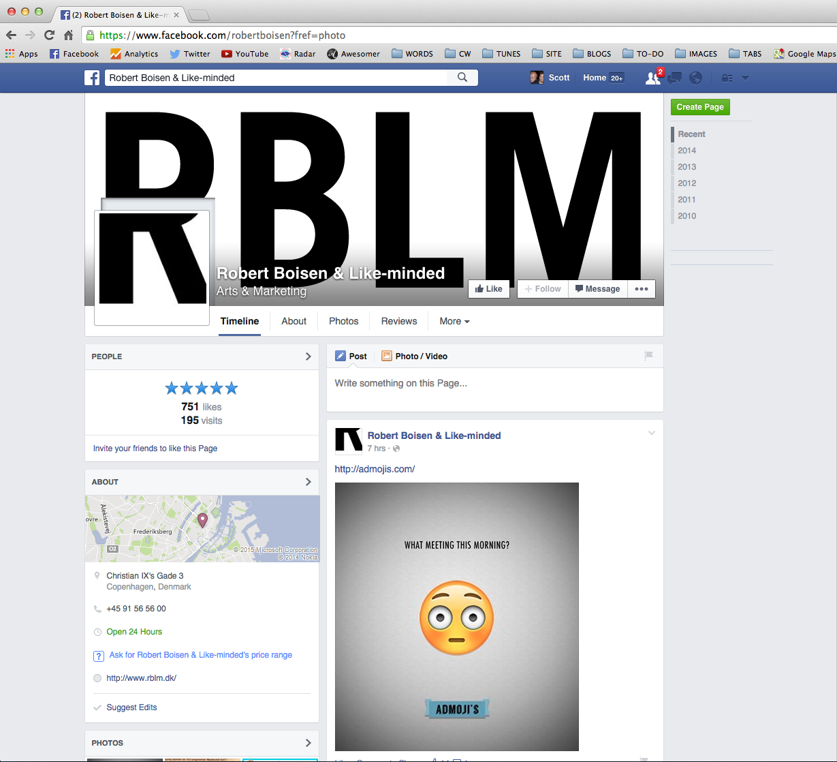
Task: Jump to Recent in timeline navigator
Action: pos(691,134)
